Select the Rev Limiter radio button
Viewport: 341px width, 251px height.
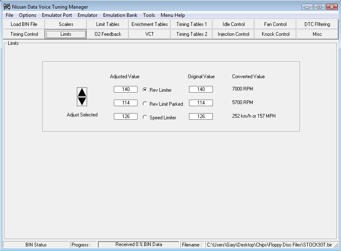[145, 90]
